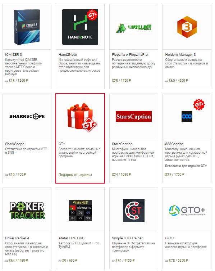The width and height of the screenshot is (215, 271).
Task: Click the StarsCaption red banner logo
Action: click(x=134, y=117)
